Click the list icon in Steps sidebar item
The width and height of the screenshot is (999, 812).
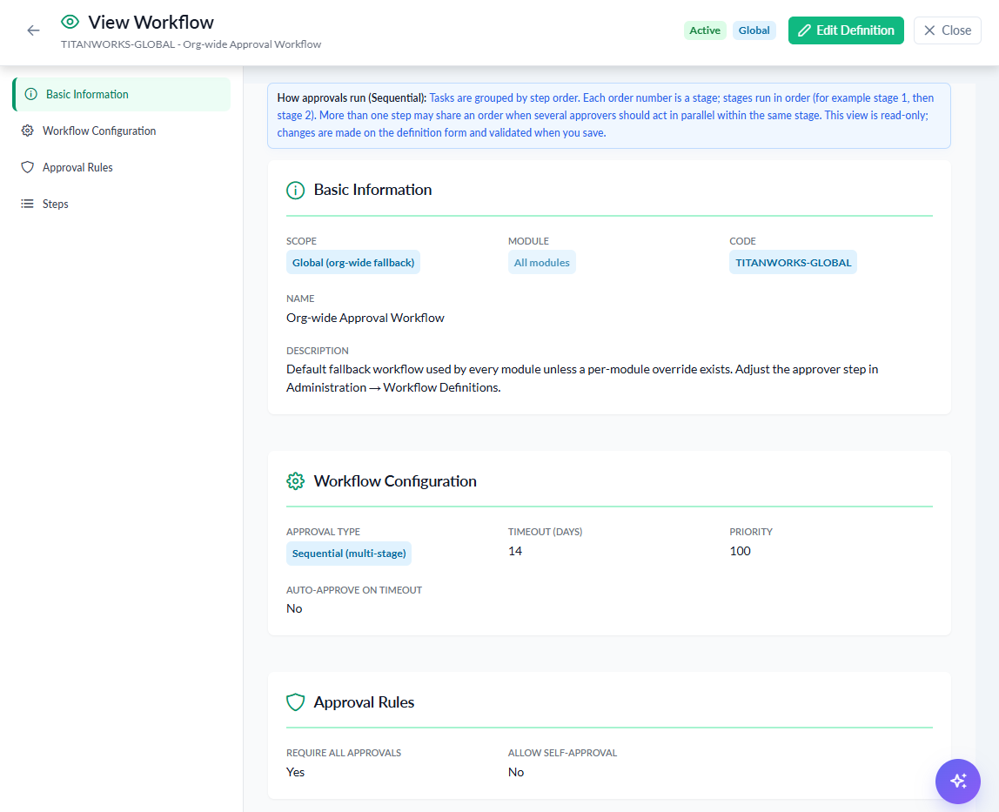click(x=27, y=204)
